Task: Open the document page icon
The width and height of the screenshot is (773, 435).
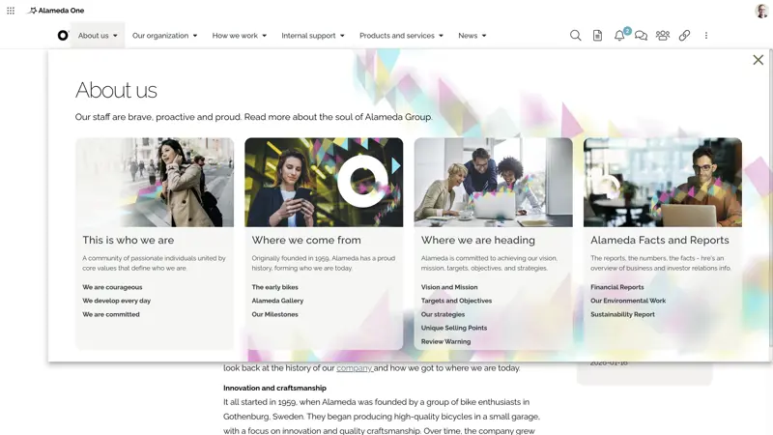Action: point(597,36)
